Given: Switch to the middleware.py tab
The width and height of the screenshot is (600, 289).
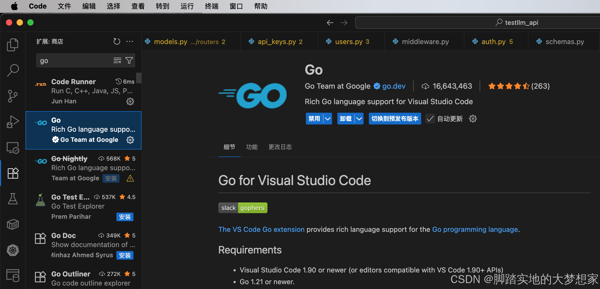Looking at the screenshot, I should (424, 42).
